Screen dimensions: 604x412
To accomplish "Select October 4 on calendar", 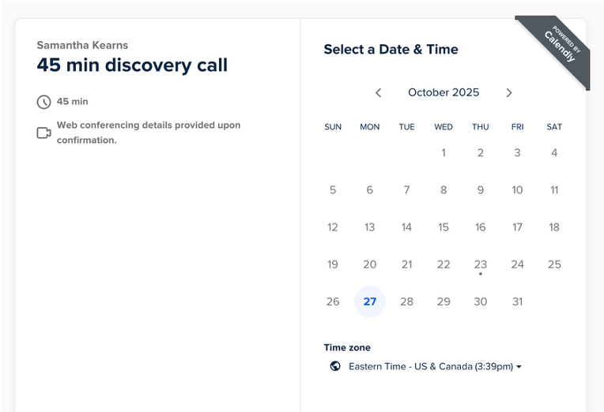I will pyautogui.click(x=554, y=152).
